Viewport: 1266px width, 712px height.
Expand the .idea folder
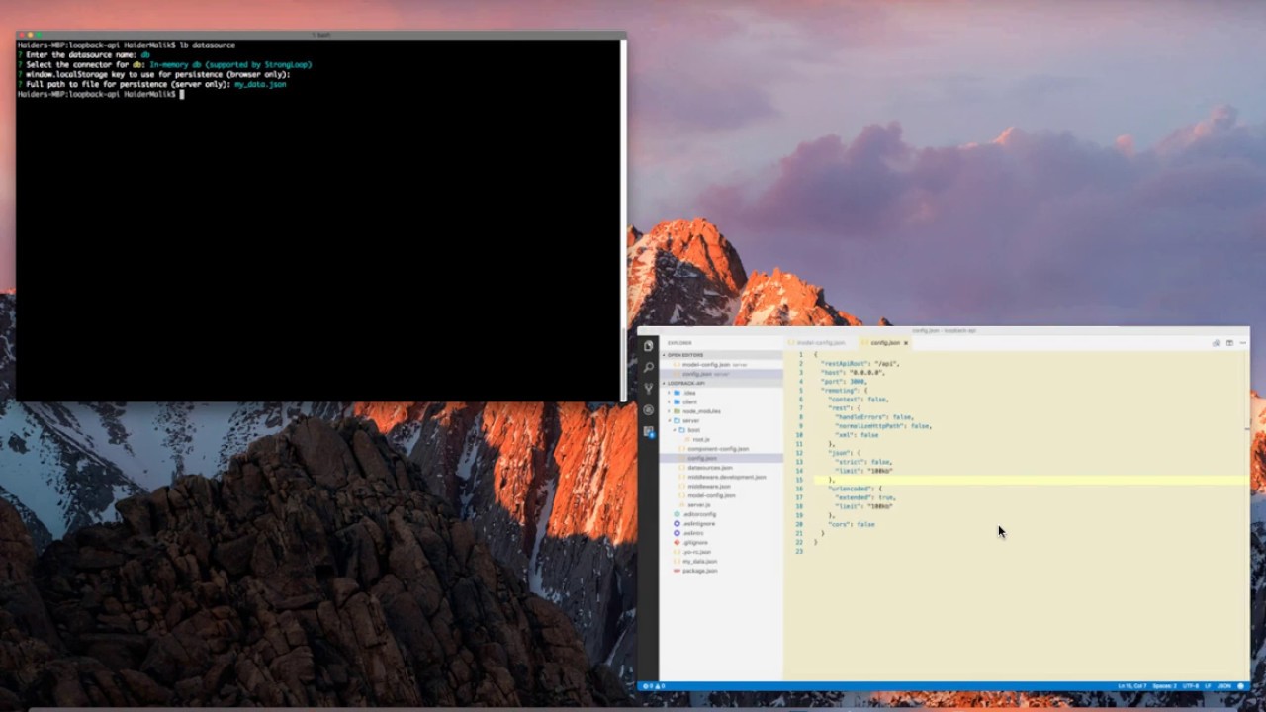689,393
